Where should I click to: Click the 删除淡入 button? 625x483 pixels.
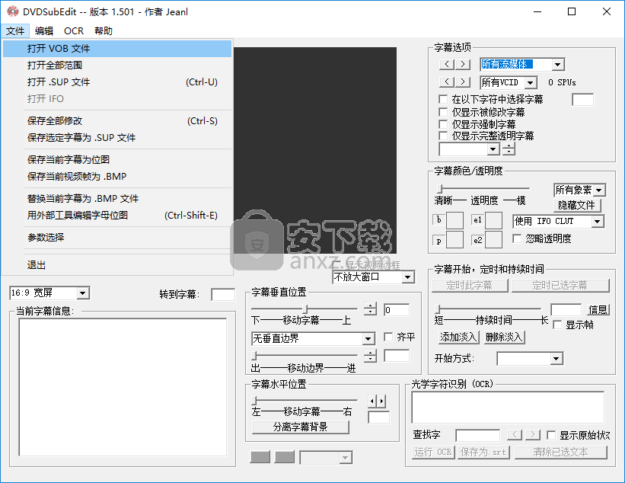(504, 337)
